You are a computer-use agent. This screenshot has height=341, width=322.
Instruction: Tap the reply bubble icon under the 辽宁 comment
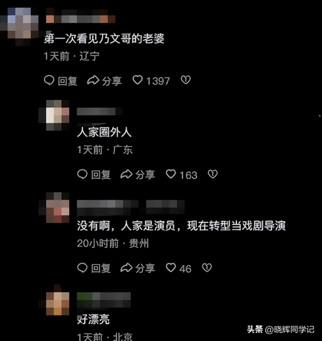tap(49, 80)
